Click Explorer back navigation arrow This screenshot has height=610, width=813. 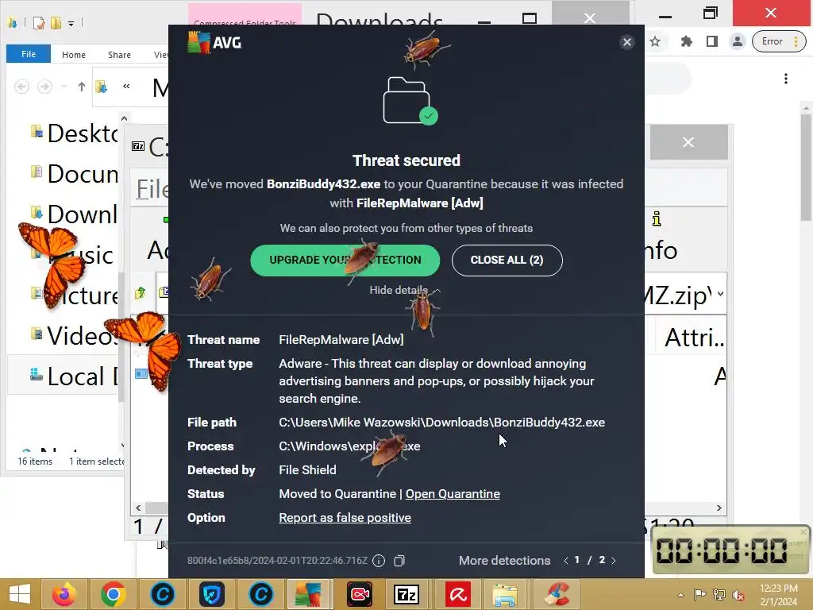21,86
